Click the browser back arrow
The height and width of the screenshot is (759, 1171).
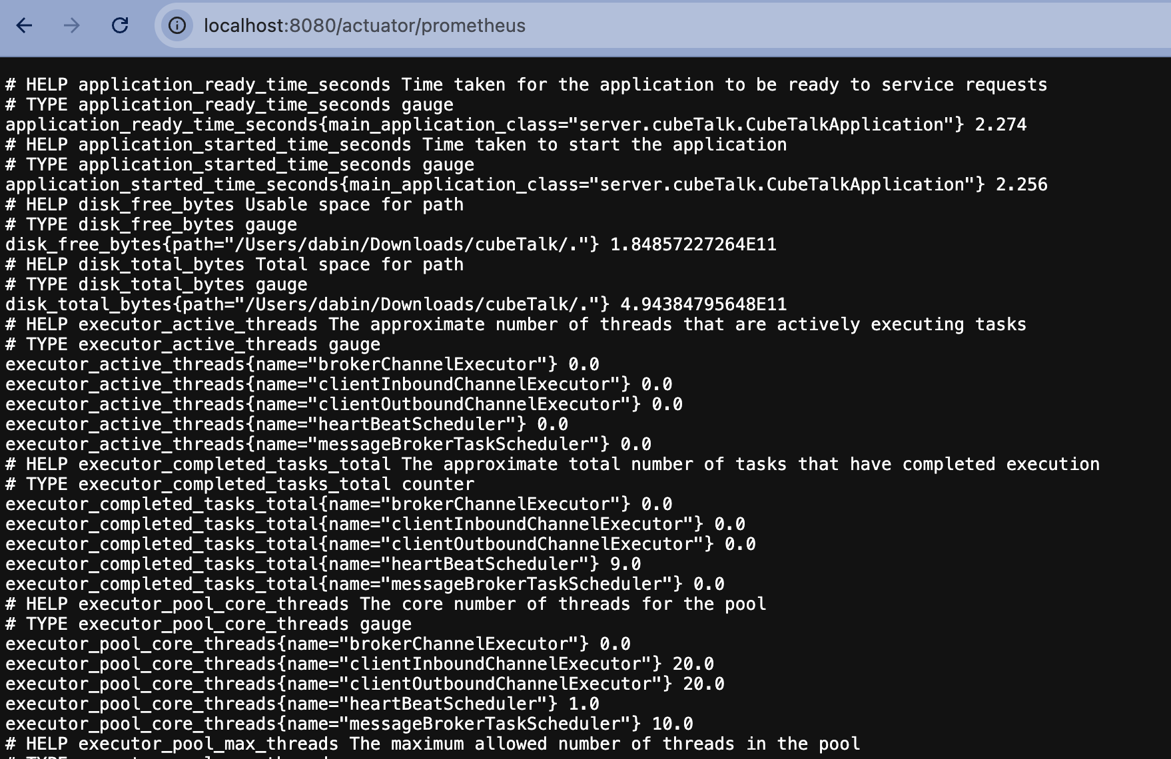[25, 25]
